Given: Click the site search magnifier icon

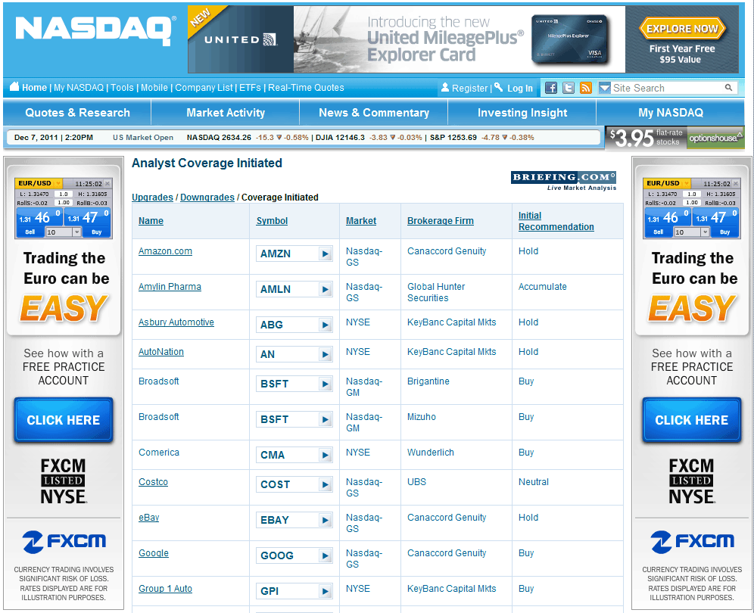Looking at the screenshot, I should click(x=728, y=88).
